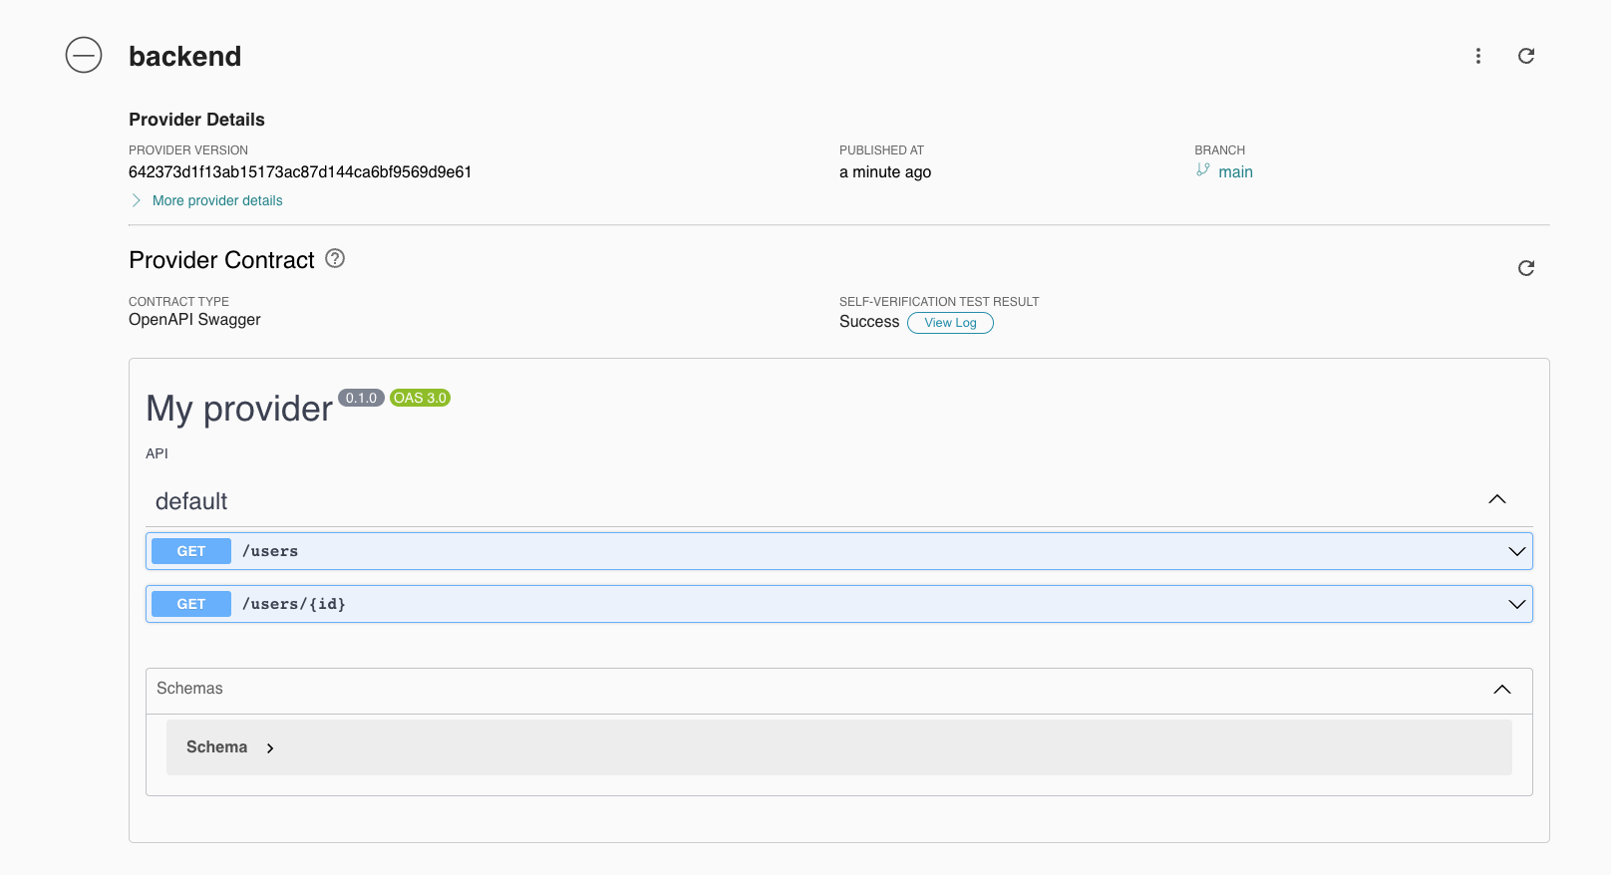Click the GET badge for /users/{id}
Viewport: 1611px width, 875px height.
pyautogui.click(x=191, y=604)
